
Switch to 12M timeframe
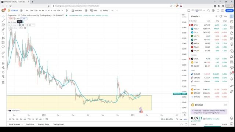click(x=59, y=11)
